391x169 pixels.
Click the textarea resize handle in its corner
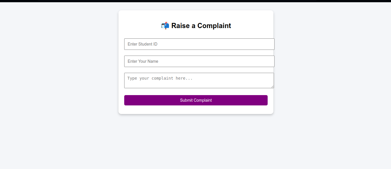[x=272, y=86]
